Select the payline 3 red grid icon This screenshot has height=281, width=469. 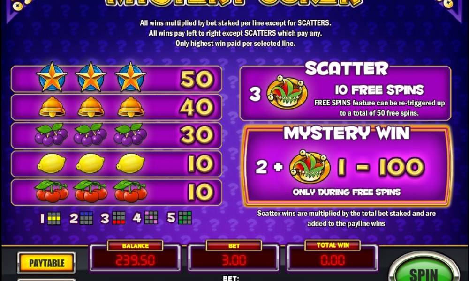[x=119, y=218]
